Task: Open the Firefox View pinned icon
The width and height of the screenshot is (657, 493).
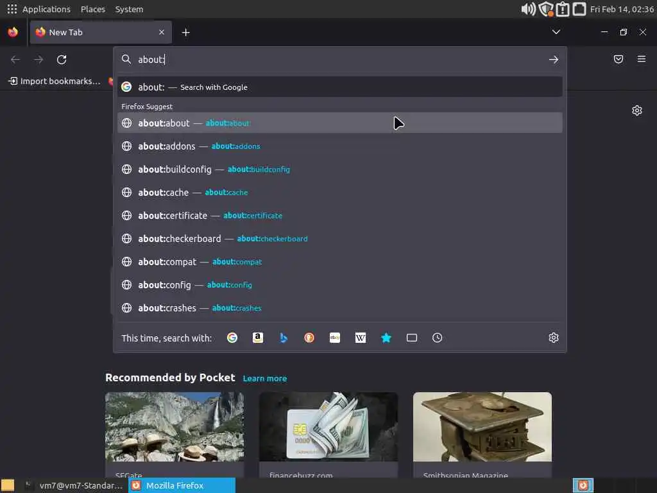Action: click(x=13, y=32)
